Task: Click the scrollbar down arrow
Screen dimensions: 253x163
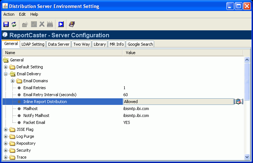Action: (247, 156)
